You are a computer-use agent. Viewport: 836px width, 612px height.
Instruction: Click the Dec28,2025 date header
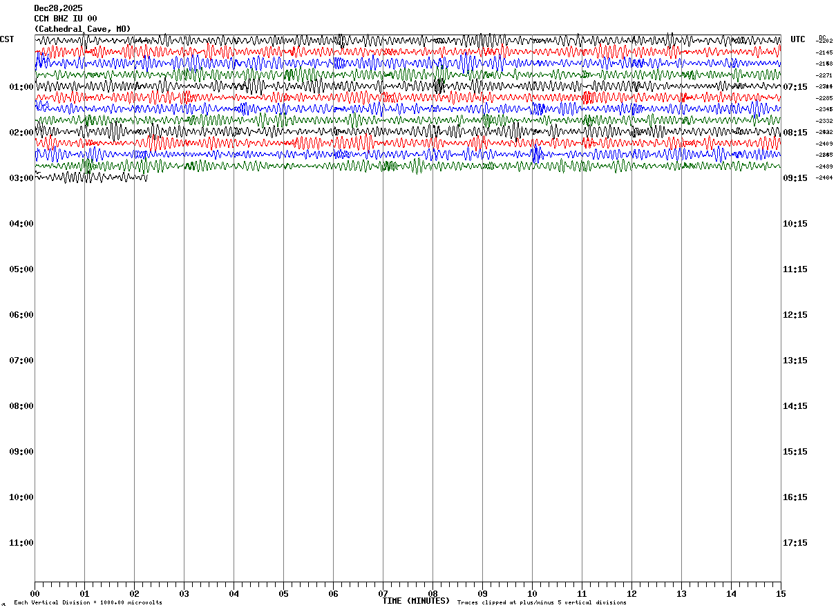(58, 8)
